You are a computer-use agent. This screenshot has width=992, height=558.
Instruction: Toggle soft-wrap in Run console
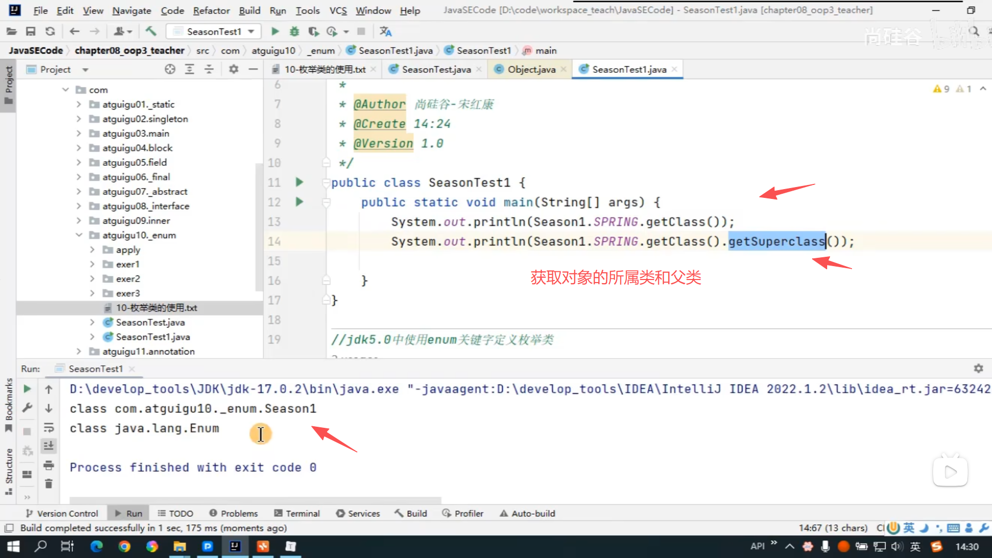[49, 427]
